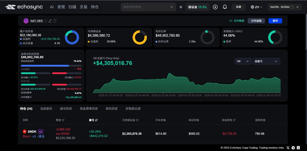Screen dimensions: 307x151
Task: Click the 多头敞口 green bar
Action: pos(36,73)
